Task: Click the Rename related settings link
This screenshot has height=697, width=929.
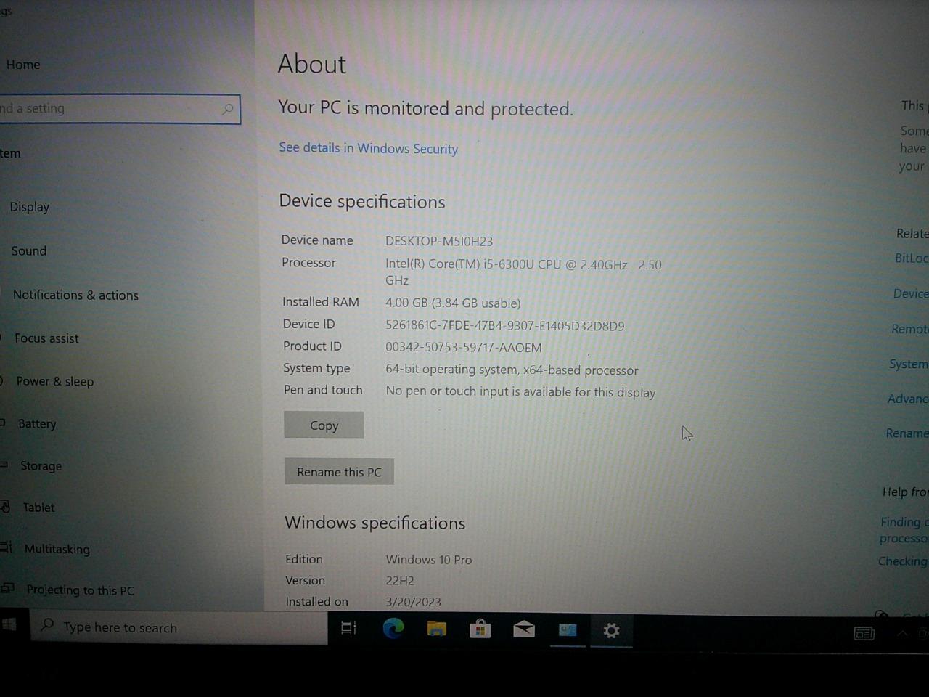Action: pyautogui.click(x=907, y=433)
